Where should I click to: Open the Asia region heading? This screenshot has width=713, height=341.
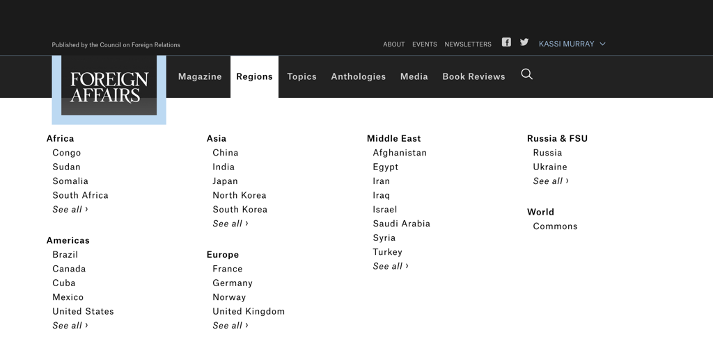[x=217, y=139]
